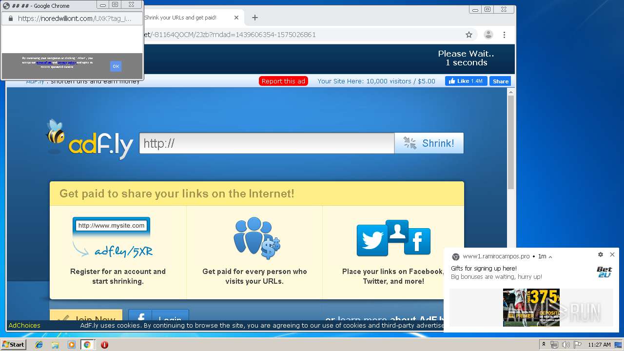This screenshot has height=351, width=624.
Task: Click the lock icon in popup address bar
Action: click(x=10, y=19)
